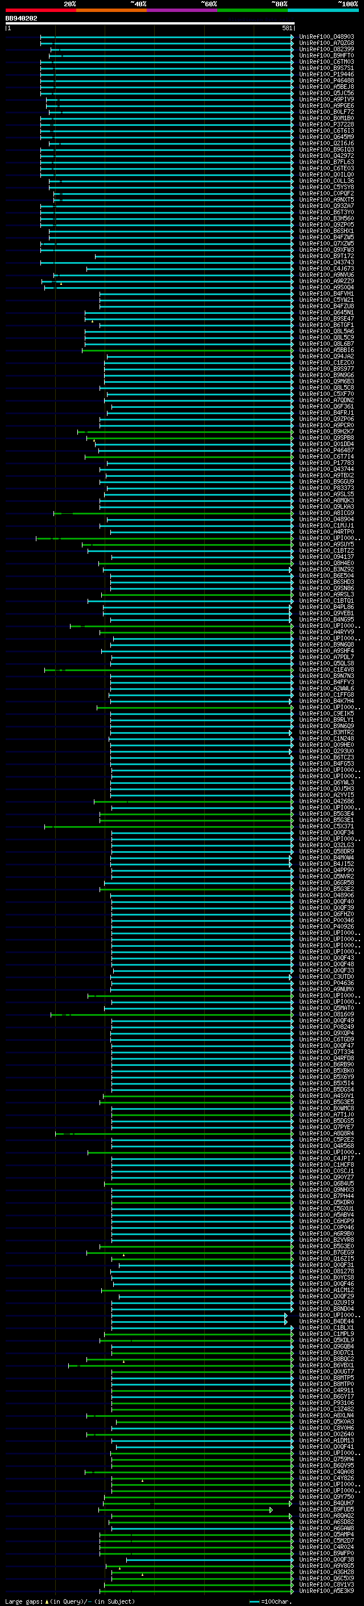
Task: Click the UniRef100_A9PIV9 label
Action: click(326, 99)
